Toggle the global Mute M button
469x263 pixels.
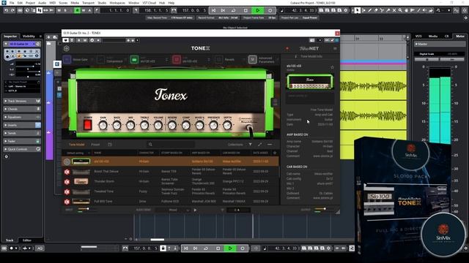point(59,10)
